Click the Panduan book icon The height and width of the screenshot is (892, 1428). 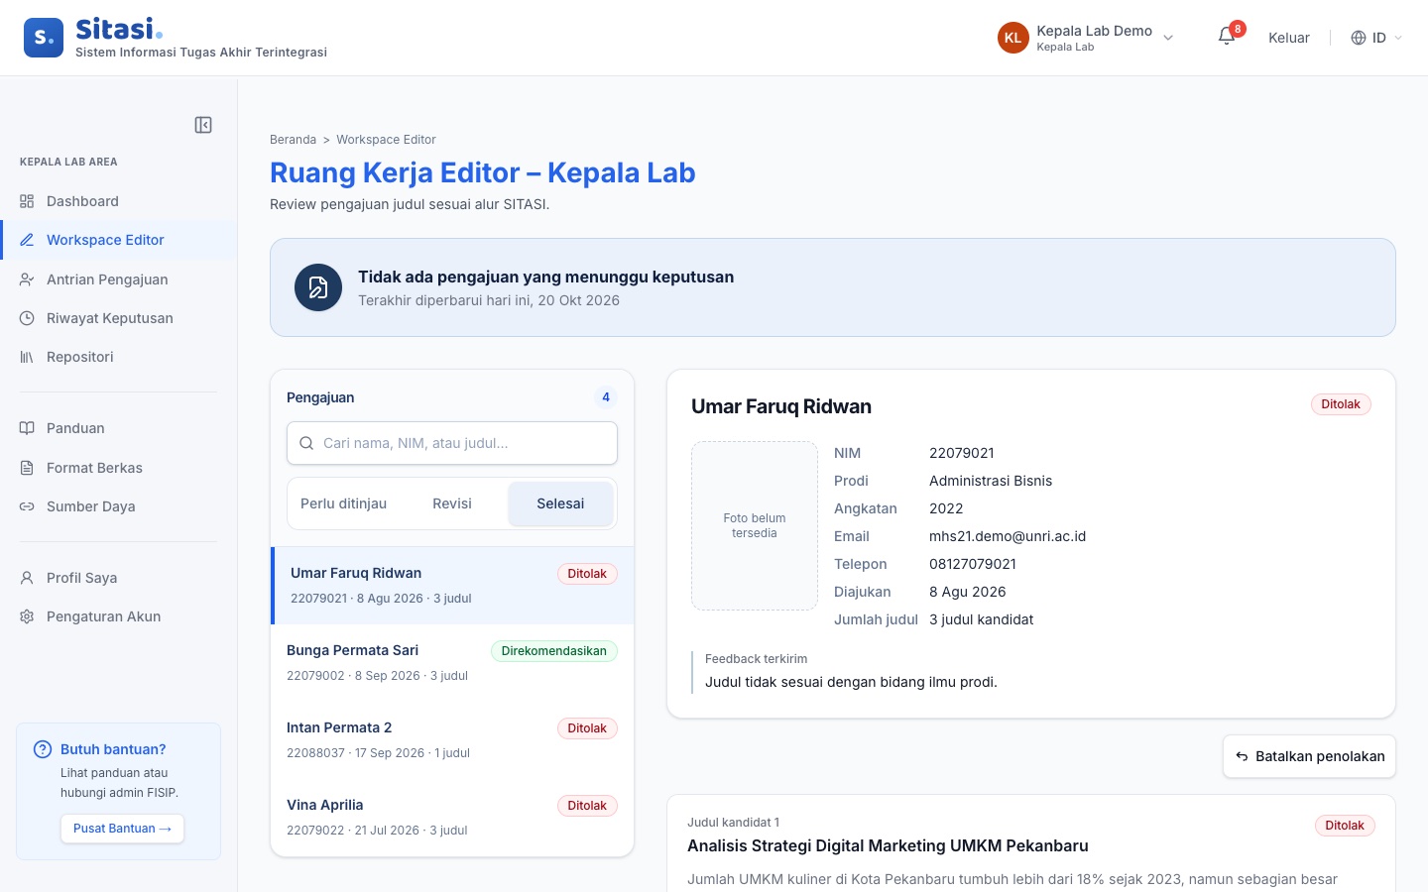[27, 428]
